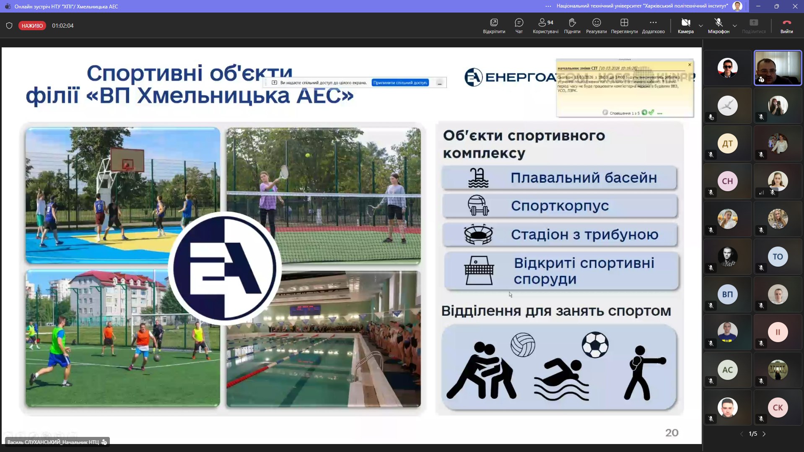Show the Користувачі participants list
Image resolution: width=804 pixels, height=452 pixels.
point(545,26)
